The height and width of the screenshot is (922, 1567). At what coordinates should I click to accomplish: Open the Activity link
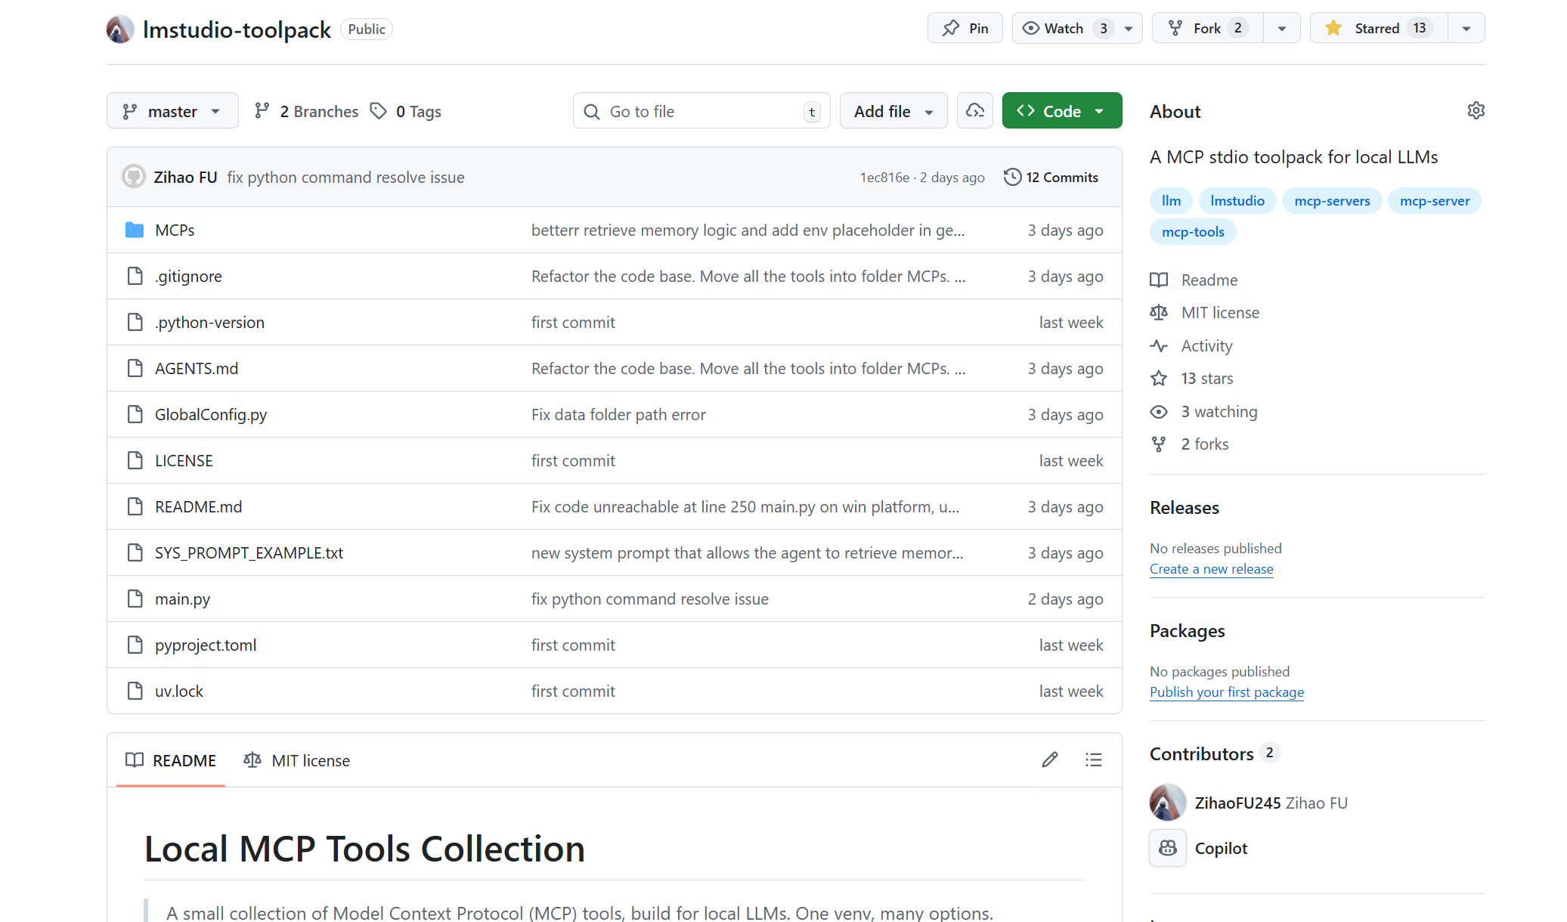tap(1191, 345)
